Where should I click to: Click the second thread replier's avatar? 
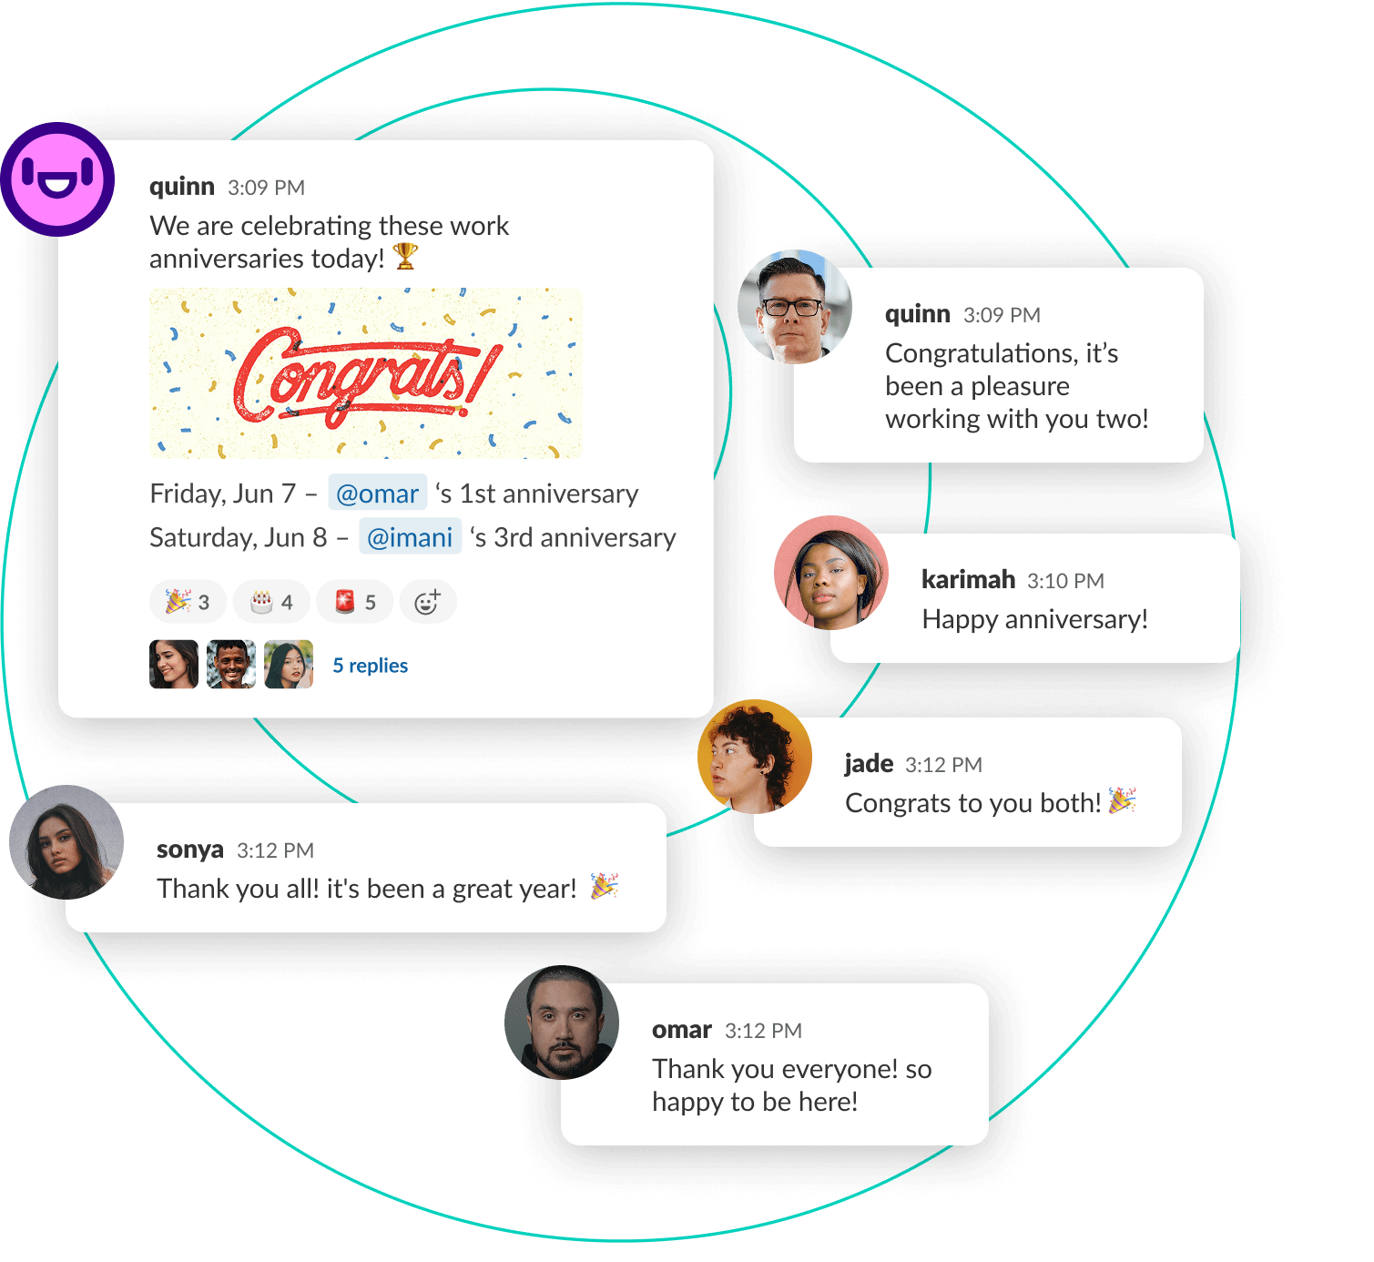coord(231,664)
